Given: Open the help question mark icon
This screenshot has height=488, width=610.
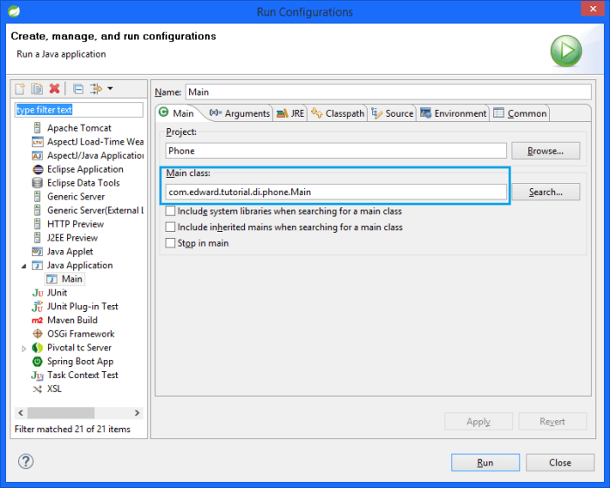Looking at the screenshot, I should [25, 461].
